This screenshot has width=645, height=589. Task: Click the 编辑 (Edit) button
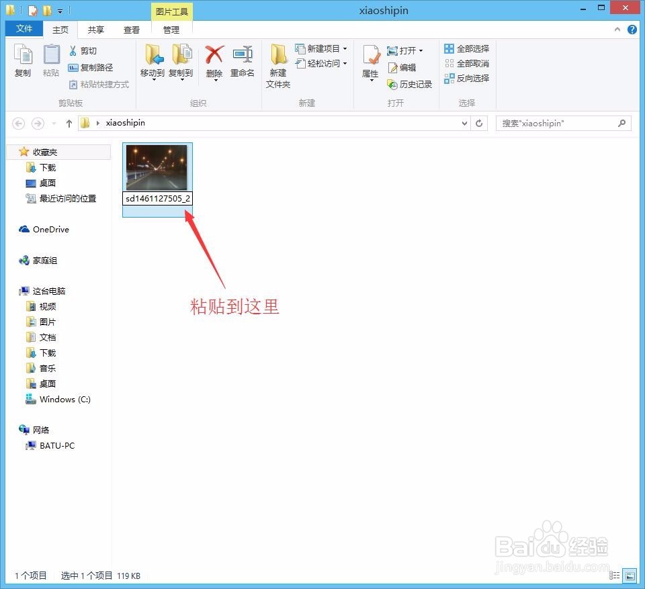click(402, 67)
